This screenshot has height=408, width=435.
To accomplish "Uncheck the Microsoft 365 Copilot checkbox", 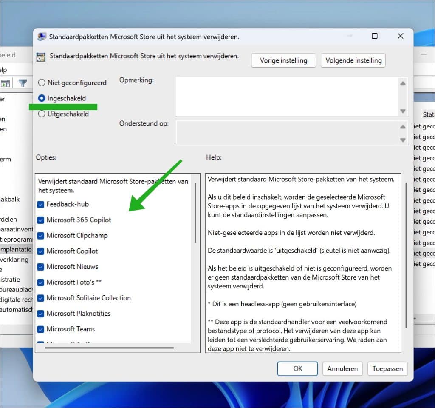I will [x=40, y=220].
